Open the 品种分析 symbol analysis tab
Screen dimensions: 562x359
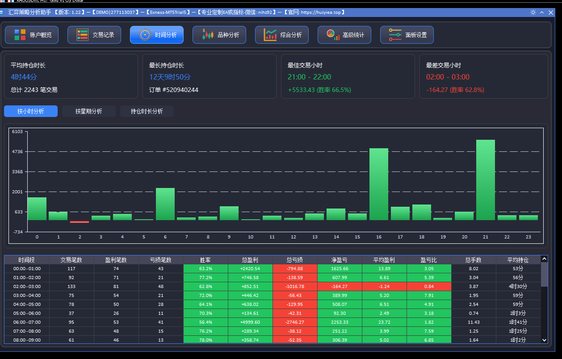coord(219,35)
